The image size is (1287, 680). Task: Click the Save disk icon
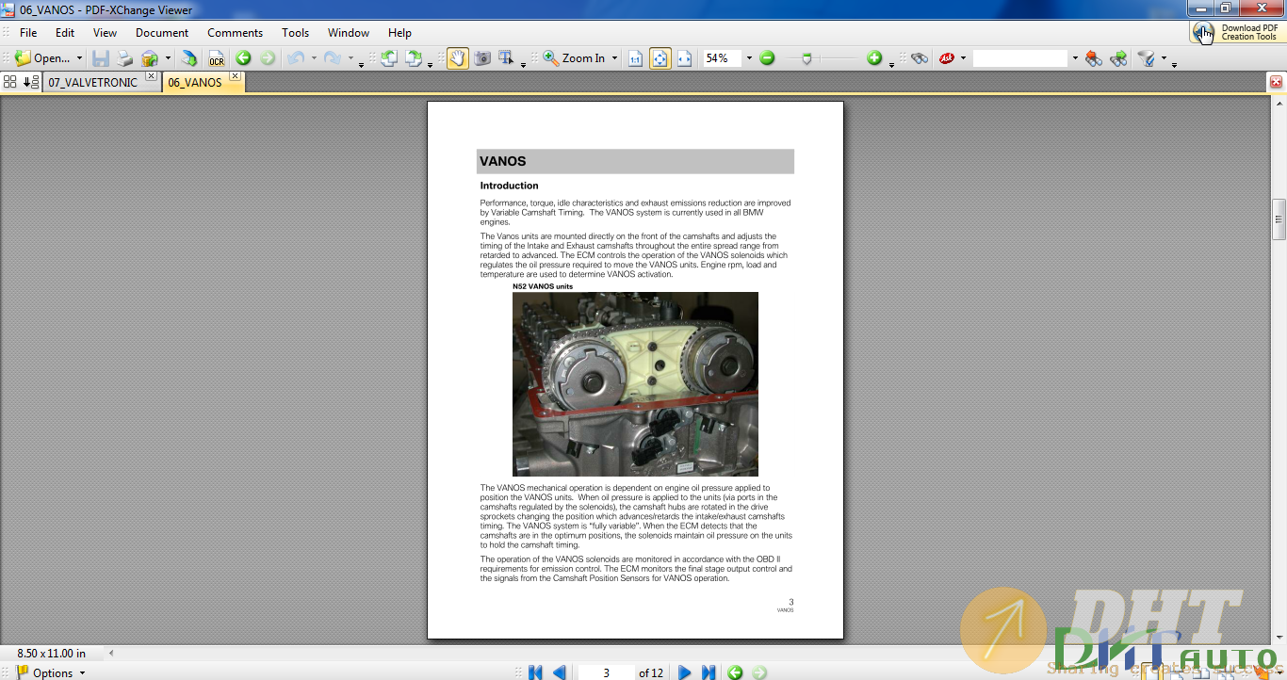click(101, 58)
